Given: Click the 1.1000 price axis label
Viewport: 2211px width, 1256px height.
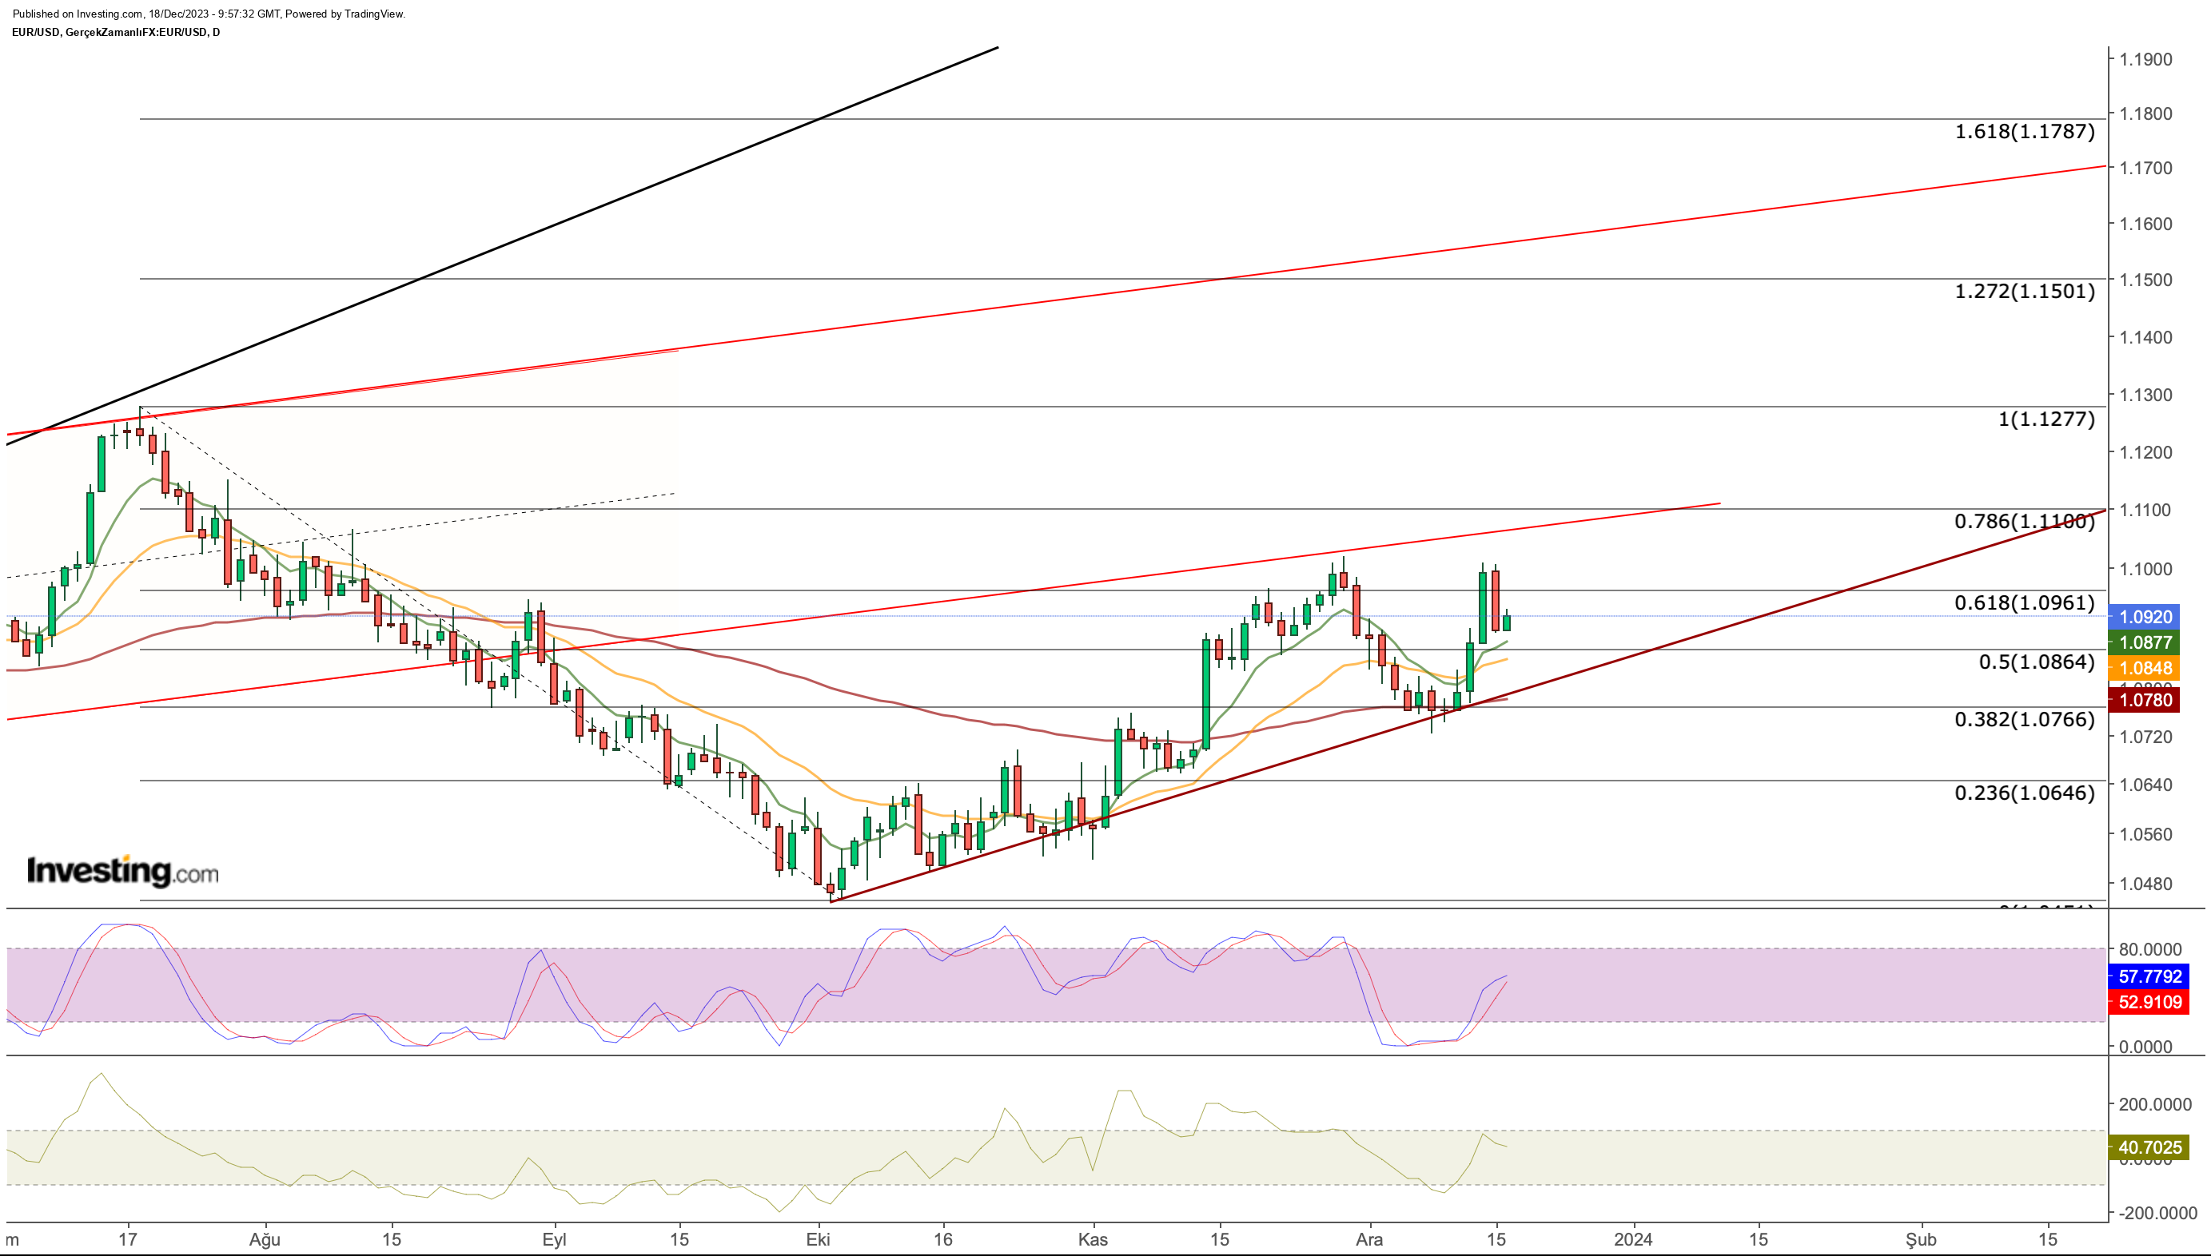Looking at the screenshot, I should 2145,570.
